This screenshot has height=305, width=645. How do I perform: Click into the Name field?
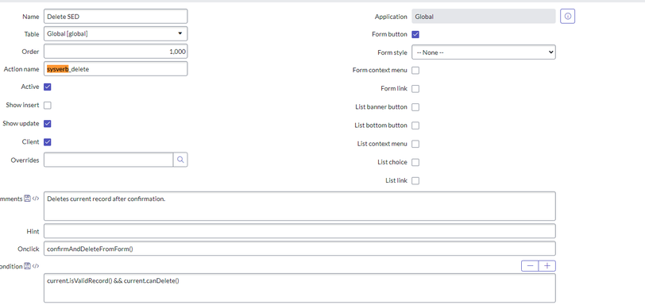click(116, 17)
